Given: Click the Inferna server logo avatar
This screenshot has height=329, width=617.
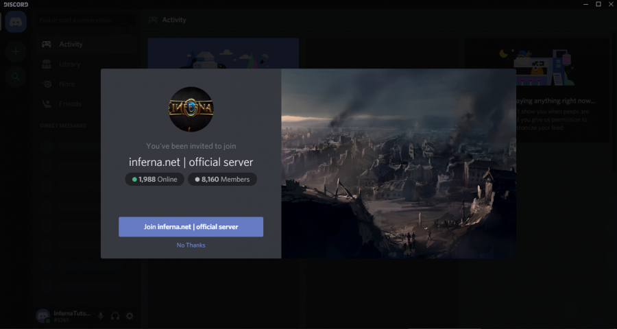Looking at the screenshot, I should (x=191, y=109).
